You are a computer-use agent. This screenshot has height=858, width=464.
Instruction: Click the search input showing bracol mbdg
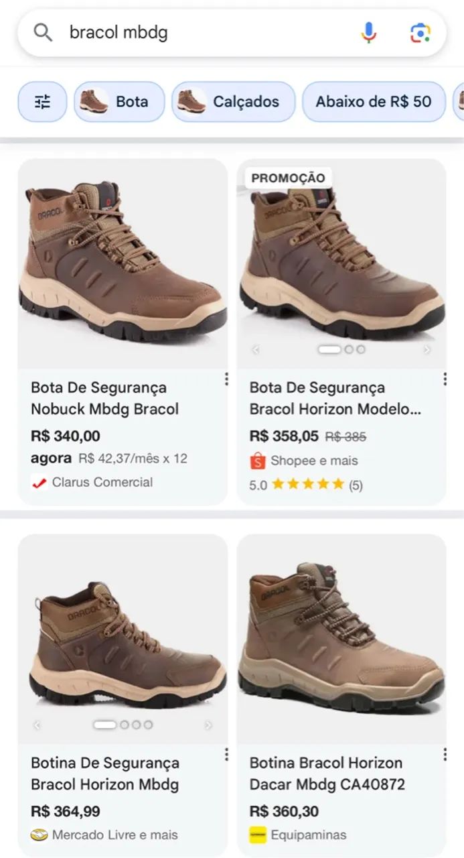click(x=167, y=32)
